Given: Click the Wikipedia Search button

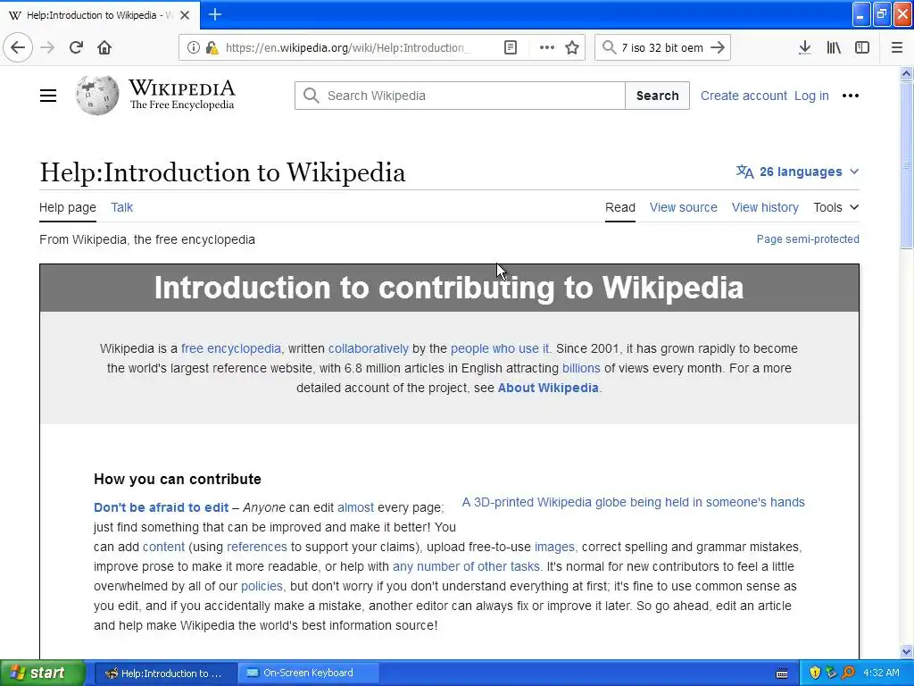Looking at the screenshot, I should click(x=657, y=96).
